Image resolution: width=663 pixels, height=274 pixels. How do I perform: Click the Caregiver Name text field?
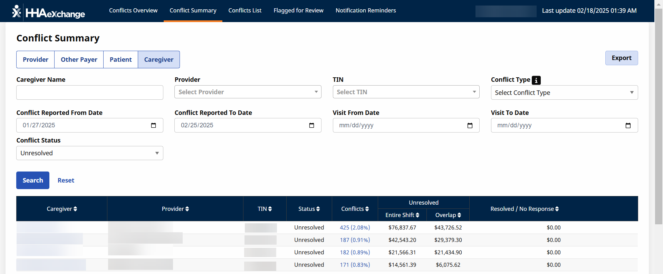tap(89, 93)
